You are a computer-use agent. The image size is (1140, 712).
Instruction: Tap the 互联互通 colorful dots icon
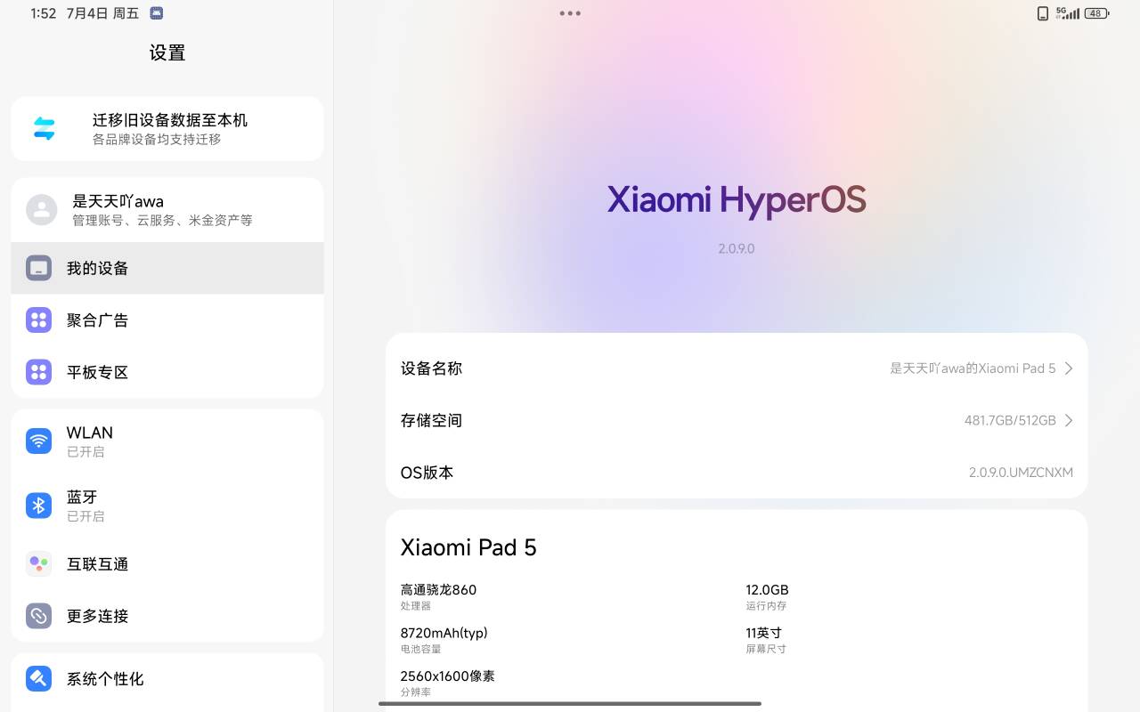point(38,563)
